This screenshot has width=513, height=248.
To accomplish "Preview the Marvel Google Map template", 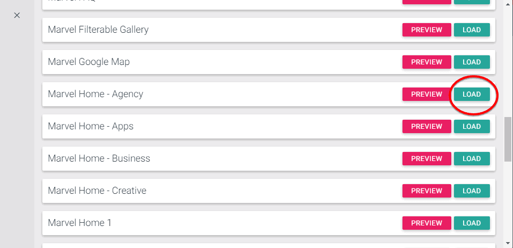I will click(x=427, y=62).
